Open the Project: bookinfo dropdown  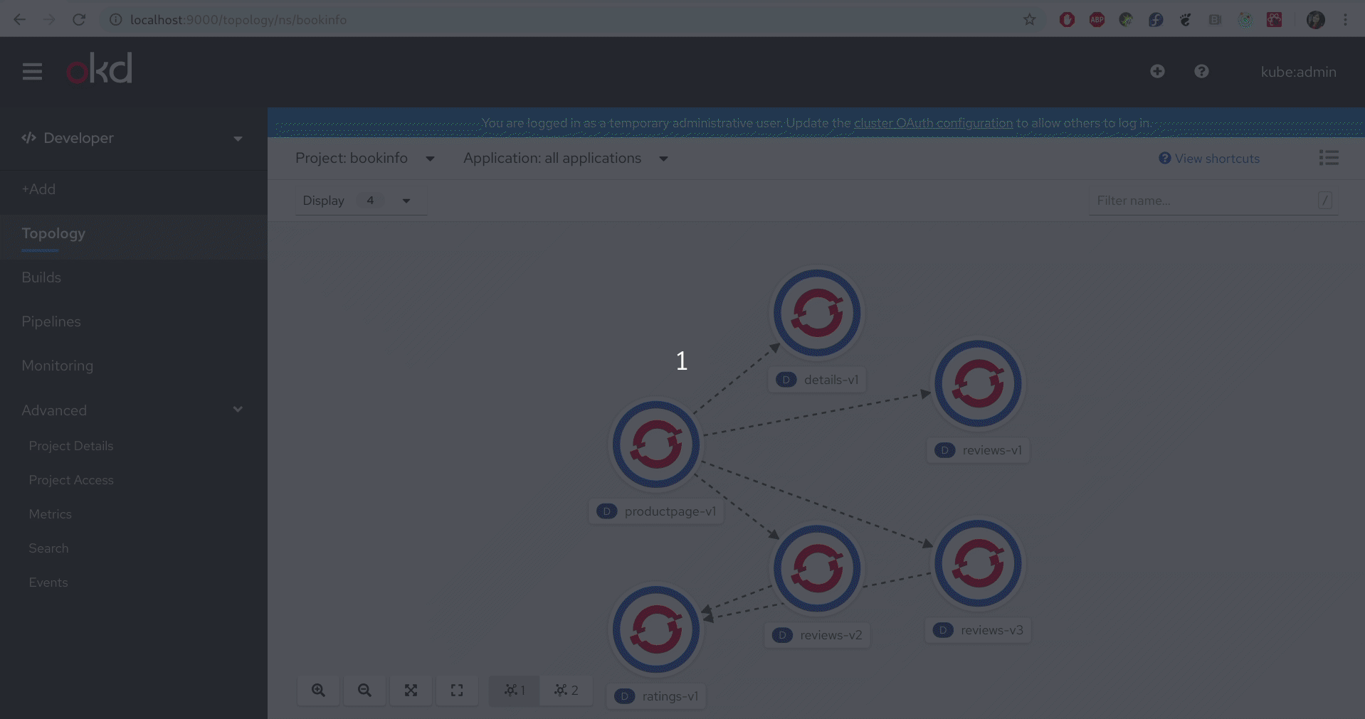click(365, 158)
